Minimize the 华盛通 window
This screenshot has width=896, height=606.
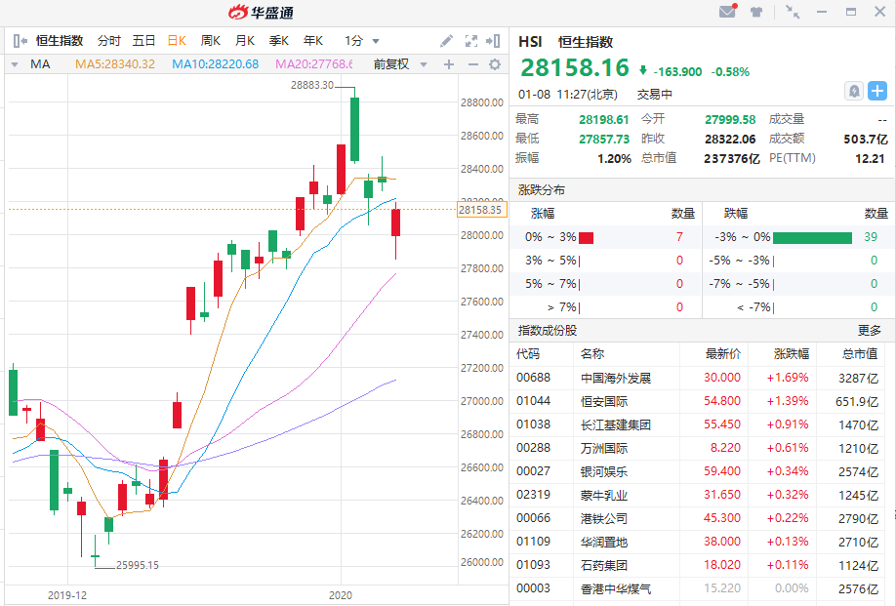[822, 12]
